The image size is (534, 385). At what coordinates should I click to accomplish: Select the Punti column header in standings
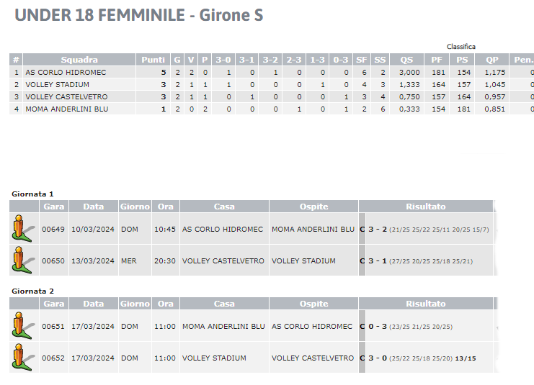tap(153, 60)
